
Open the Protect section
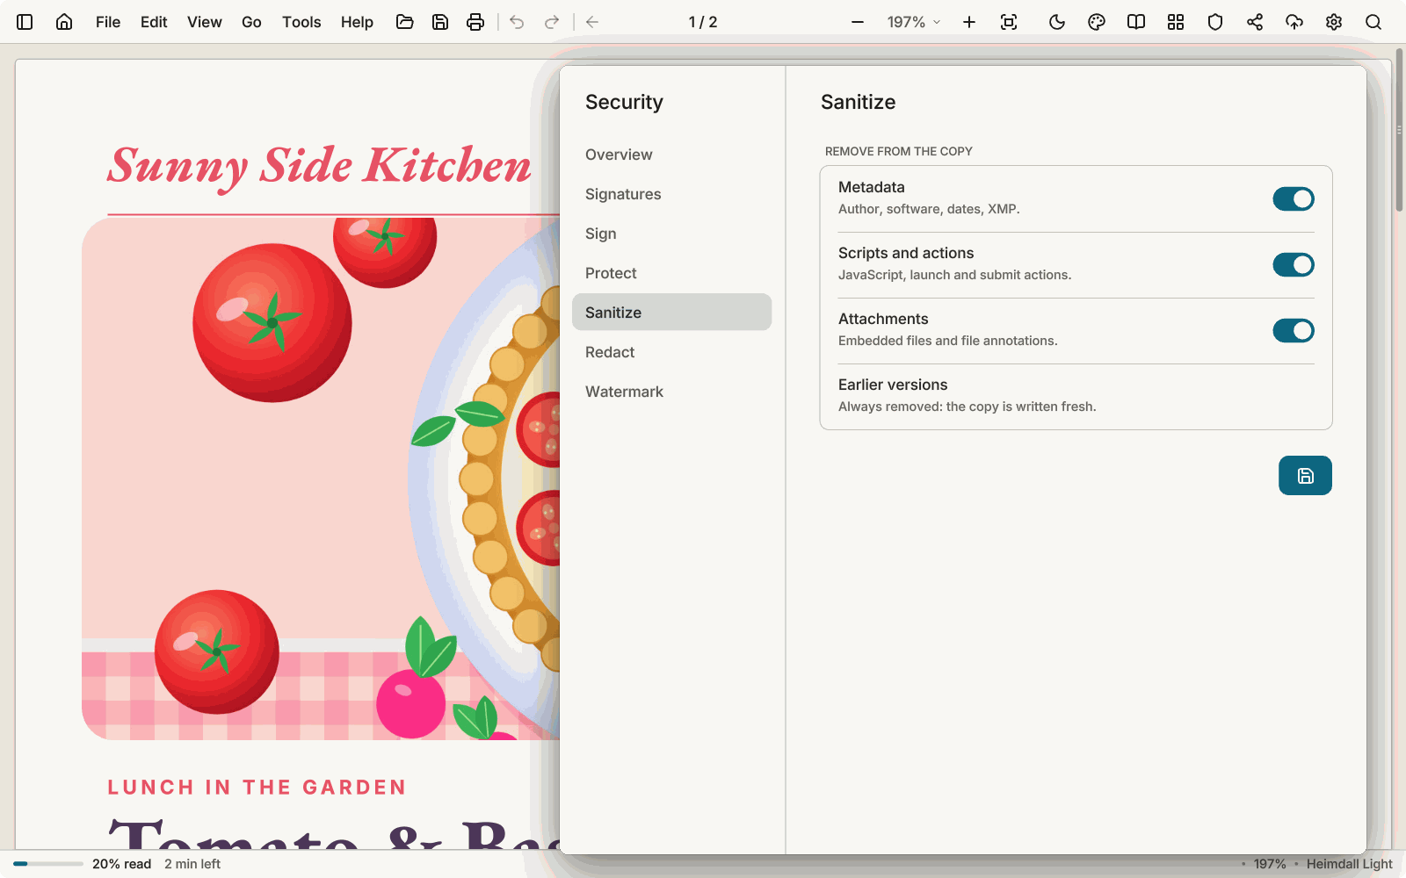click(x=671, y=273)
